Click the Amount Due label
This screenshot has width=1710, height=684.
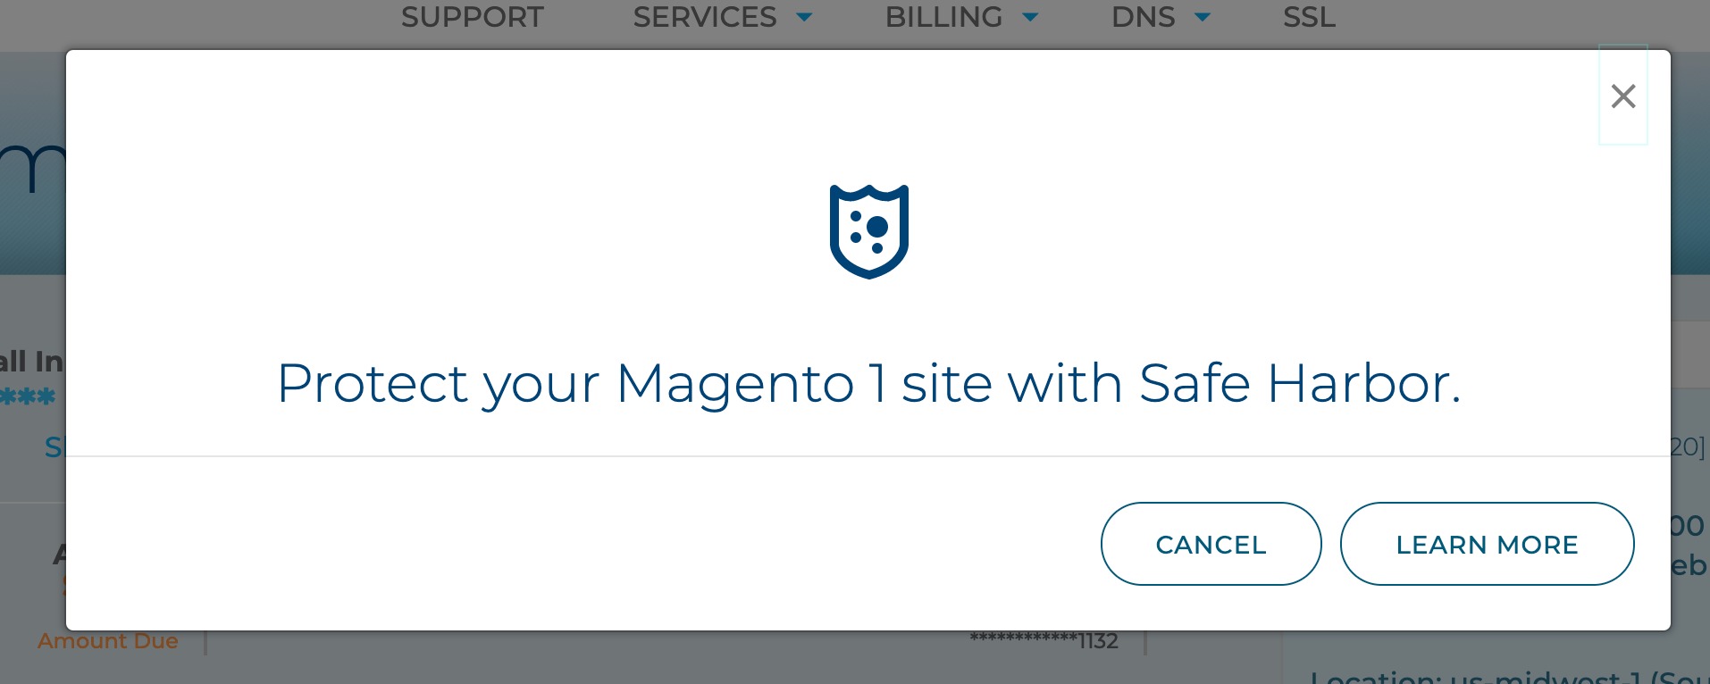106,640
